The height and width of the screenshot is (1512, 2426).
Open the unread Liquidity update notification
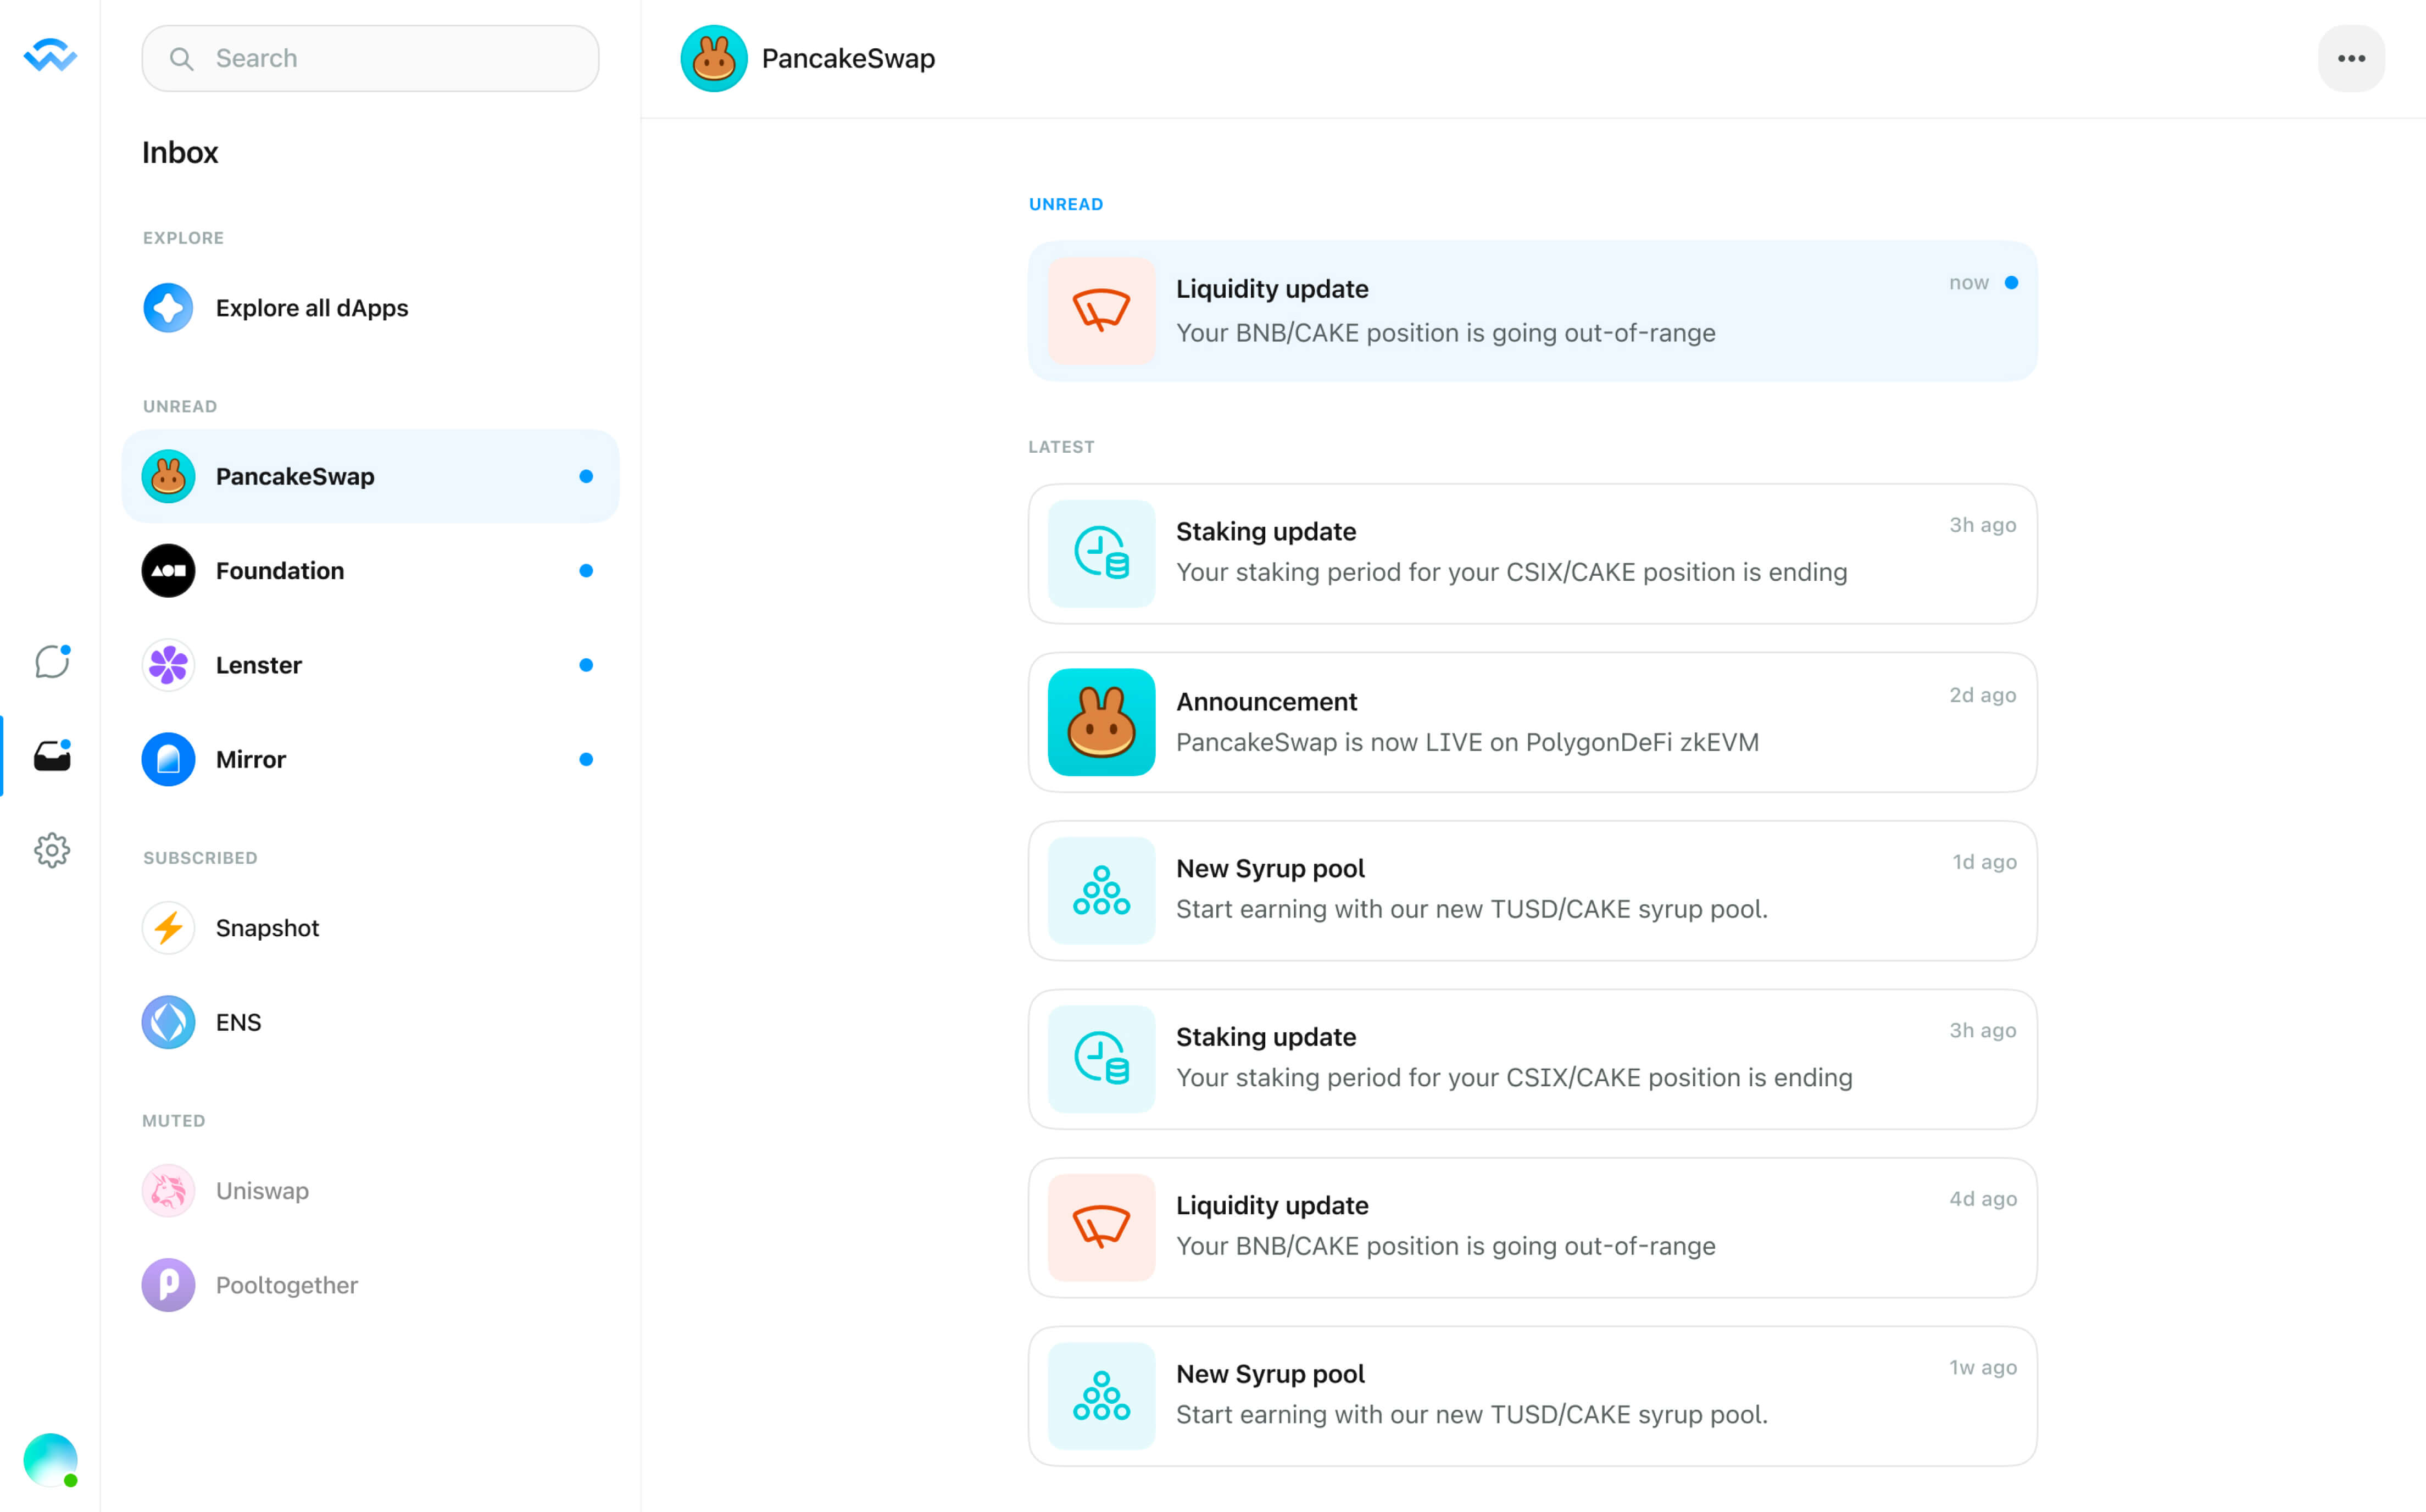point(1532,311)
